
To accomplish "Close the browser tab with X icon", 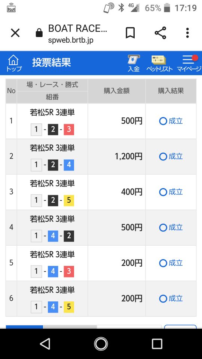I will tap(15, 33).
